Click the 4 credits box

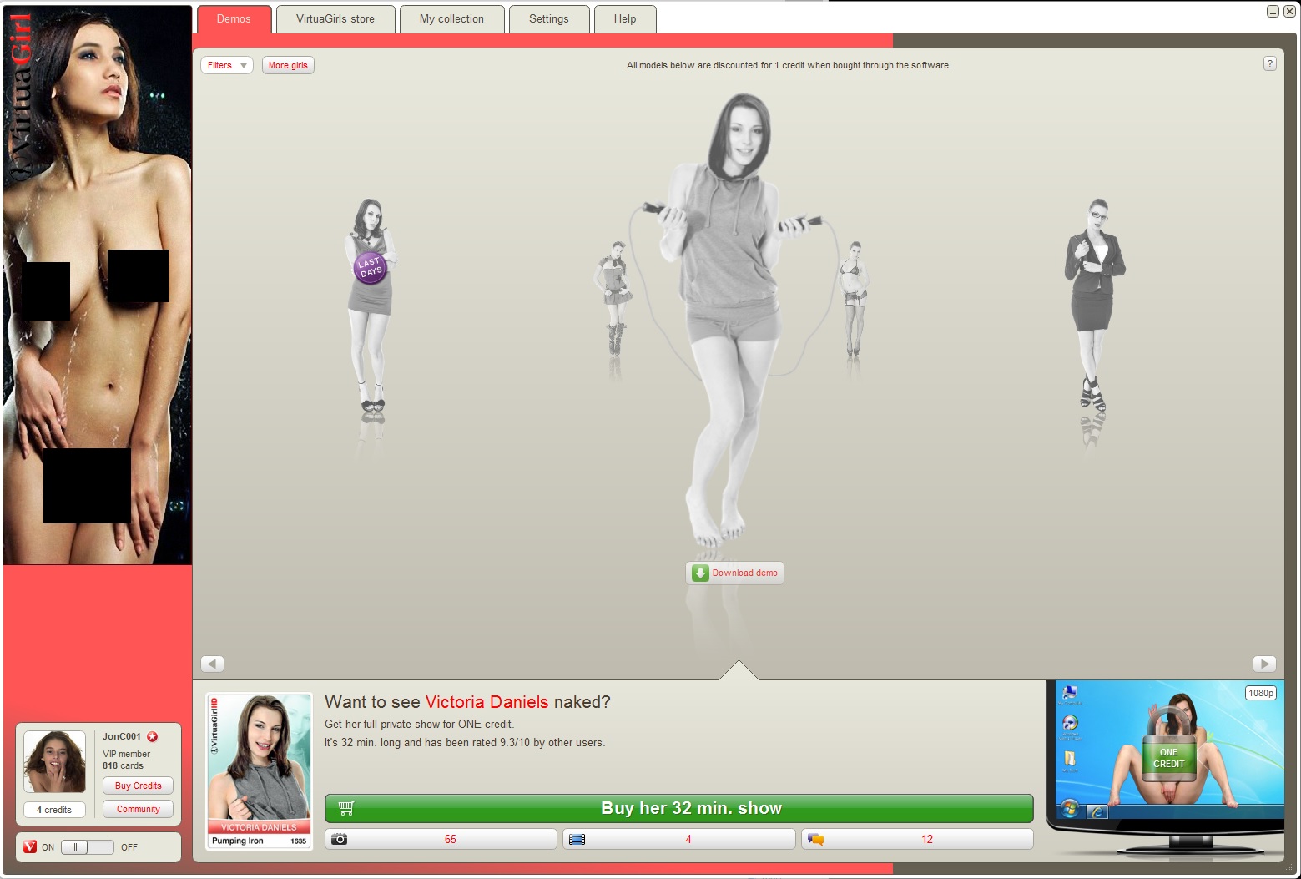coord(54,810)
